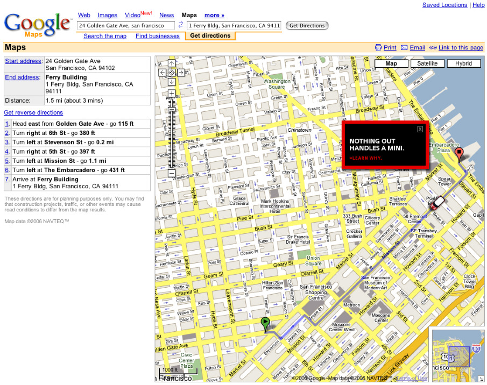Click the End address link
Screen dimensions: 487x385
pyautogui.click(x=22, y=77)
